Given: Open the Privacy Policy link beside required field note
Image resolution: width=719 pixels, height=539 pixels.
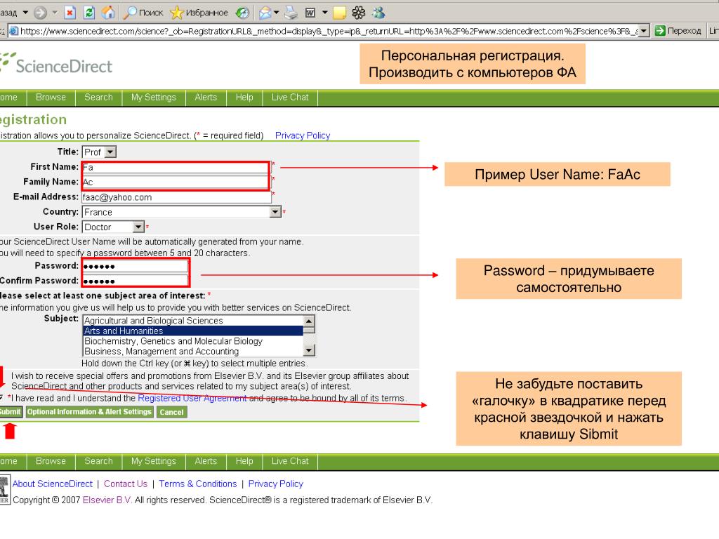Looking at the screenshot, I should 303,135.
